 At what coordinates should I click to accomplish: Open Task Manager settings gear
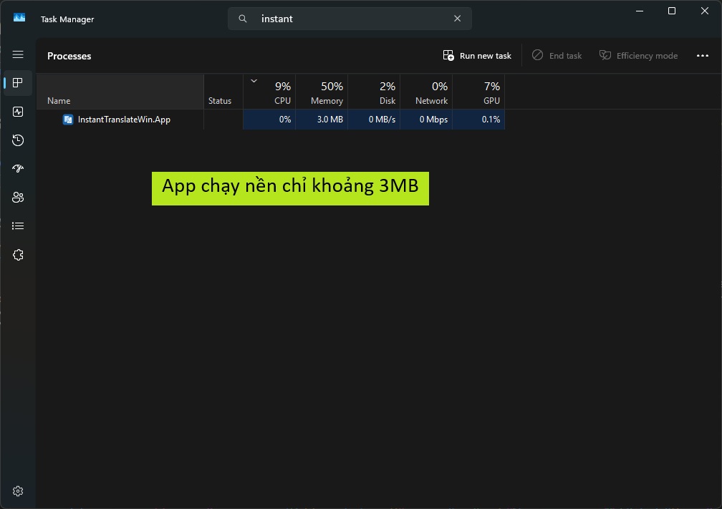[x=18, y=491]
